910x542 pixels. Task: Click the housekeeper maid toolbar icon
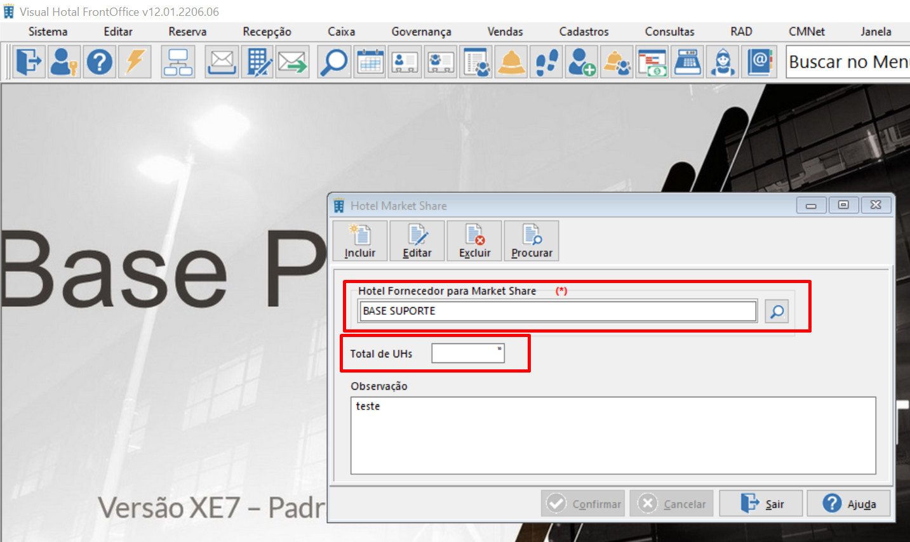coord(723,62)
